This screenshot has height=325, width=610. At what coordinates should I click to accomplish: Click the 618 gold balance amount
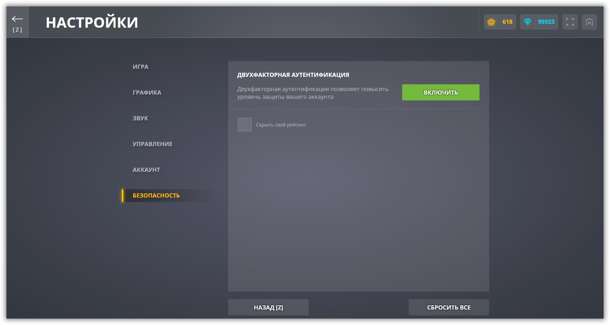[507, 22]
